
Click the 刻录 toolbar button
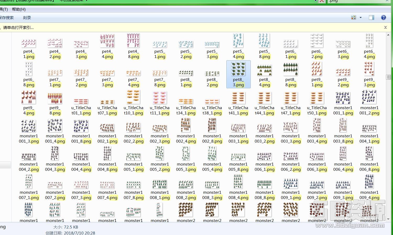[27, 18]
